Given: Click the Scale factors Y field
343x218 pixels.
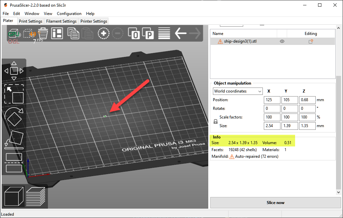Looking at the screenshot, I should pyautogui.click(x=290, y=117).
